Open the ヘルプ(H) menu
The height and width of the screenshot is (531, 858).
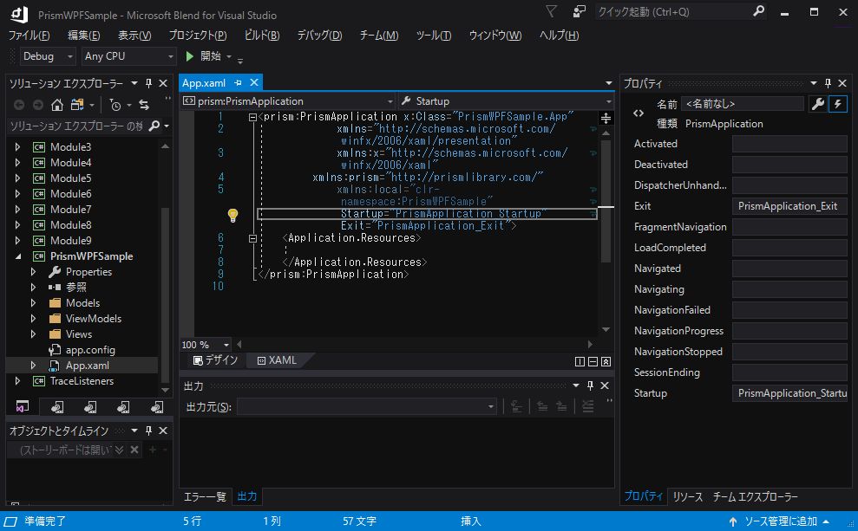tap(559, 36)
